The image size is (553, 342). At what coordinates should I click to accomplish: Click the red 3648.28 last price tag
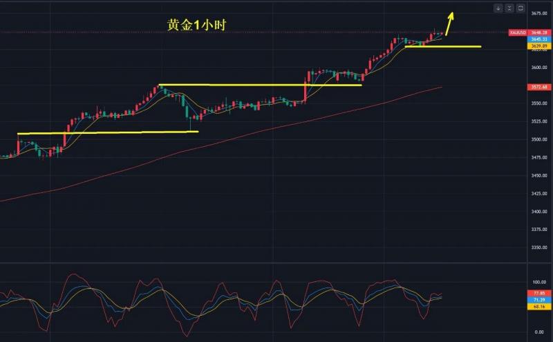pos(539,32)
